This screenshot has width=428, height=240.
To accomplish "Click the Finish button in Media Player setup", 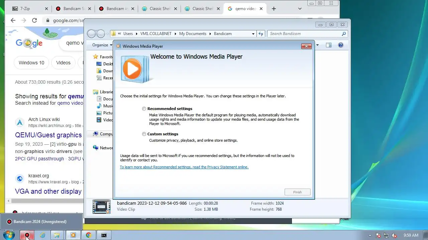I will [298, 192].
